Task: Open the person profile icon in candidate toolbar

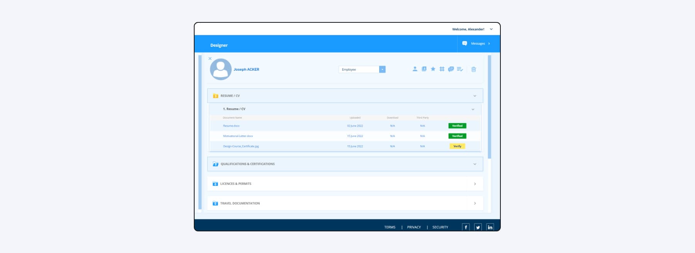Action: pos(415,69)
